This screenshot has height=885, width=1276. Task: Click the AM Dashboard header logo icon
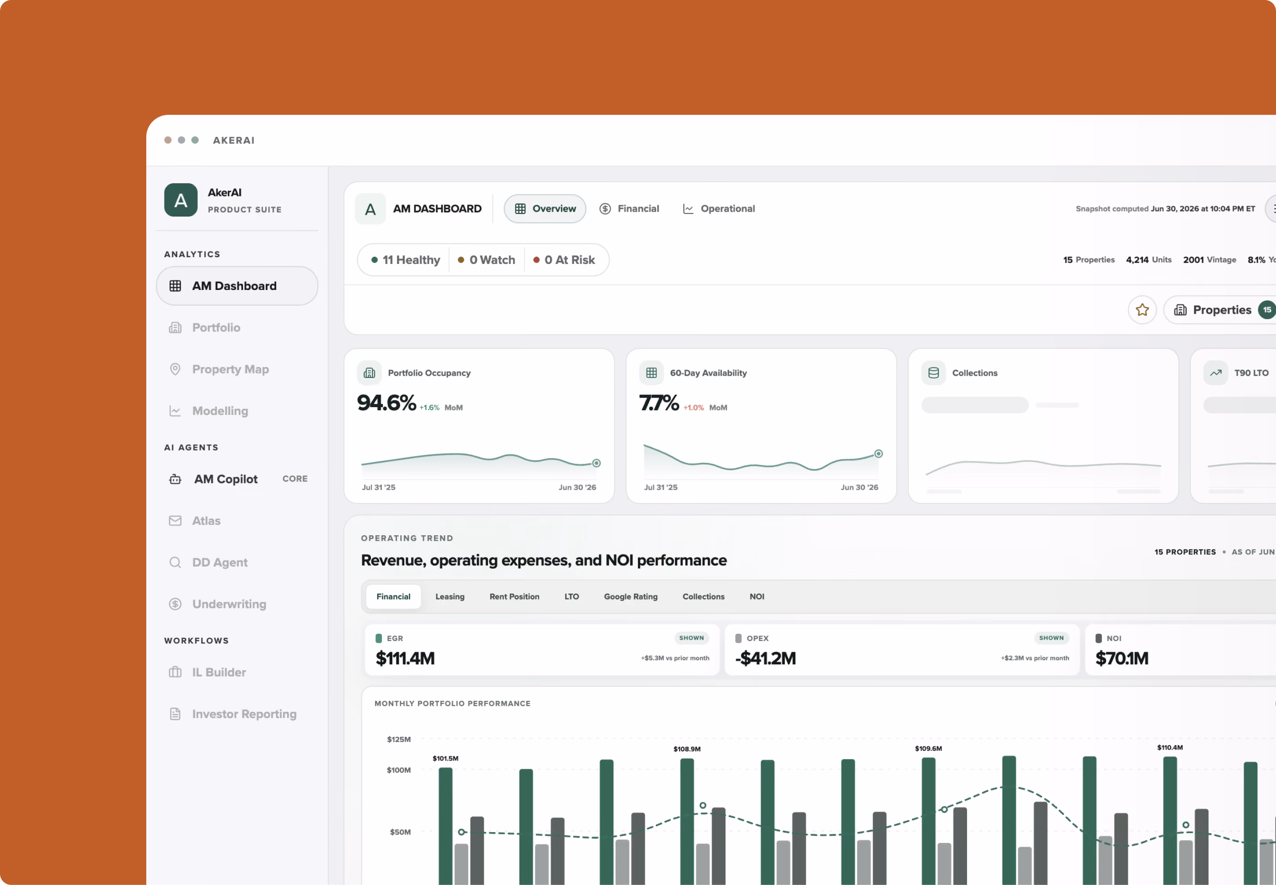(x=370, y=209)
